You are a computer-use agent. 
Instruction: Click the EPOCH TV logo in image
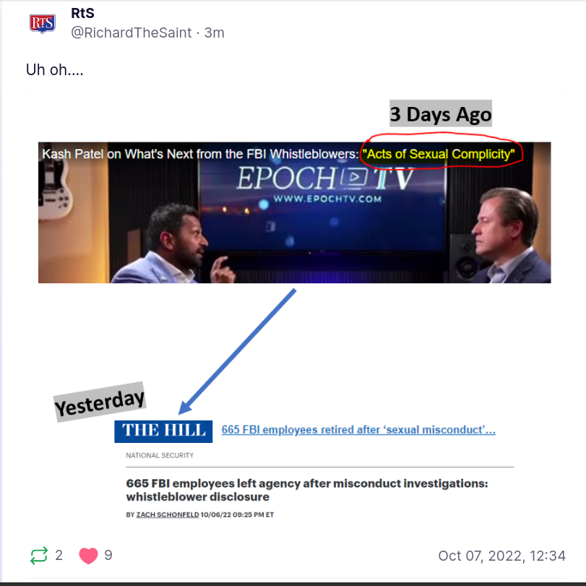point(326,183)
